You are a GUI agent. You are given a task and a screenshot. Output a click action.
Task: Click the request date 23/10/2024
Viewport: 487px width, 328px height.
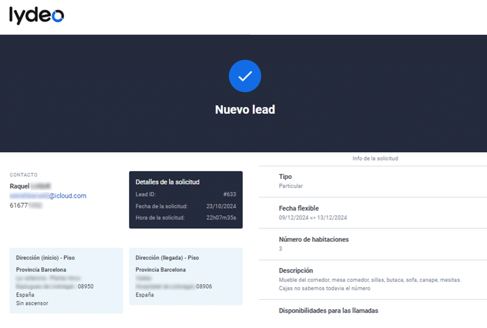coord(221,206)
